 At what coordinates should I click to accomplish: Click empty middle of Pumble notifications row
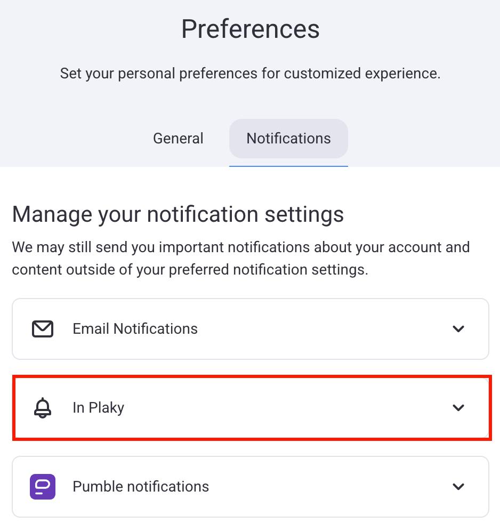click(330, 487)
